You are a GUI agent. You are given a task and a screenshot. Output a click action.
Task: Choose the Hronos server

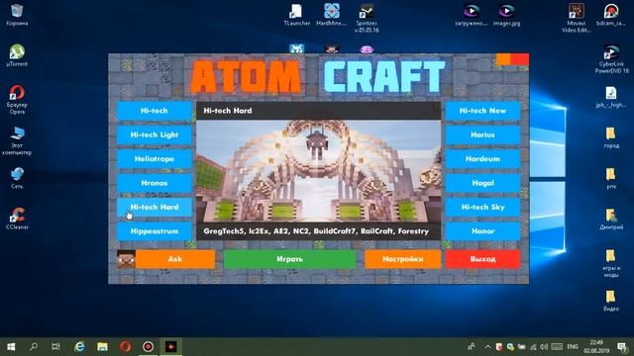[x=155, y=183]
